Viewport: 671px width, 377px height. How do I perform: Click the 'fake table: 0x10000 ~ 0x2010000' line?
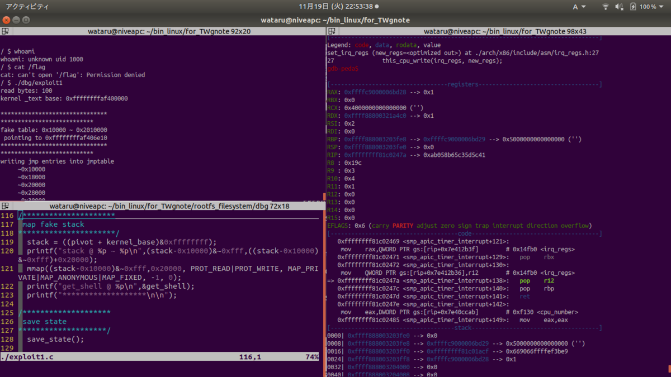pos(54,130)
